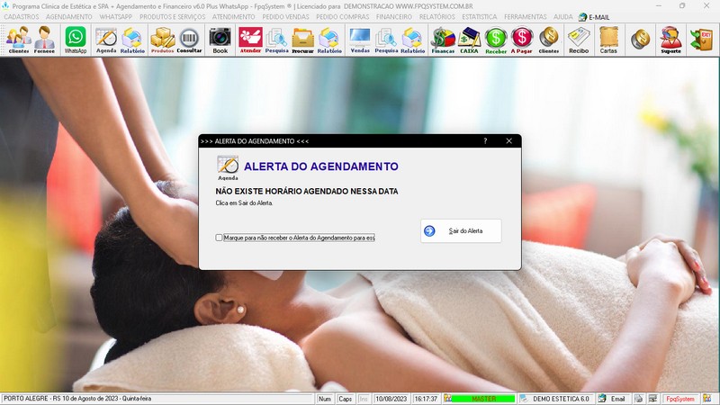Open Pesquisa icon beside Atender
The image size is (720, 405).
coord(276,40)
